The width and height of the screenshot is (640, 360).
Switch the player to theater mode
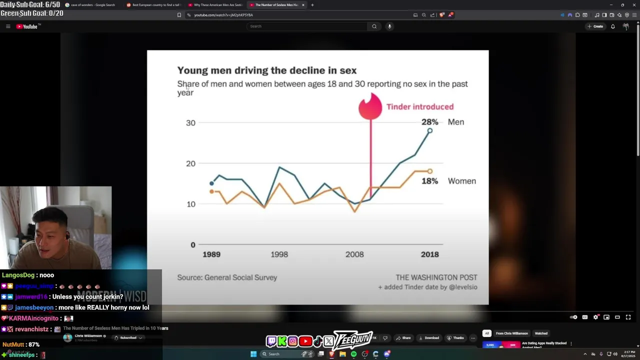pyautogui.click(x=617, y=317)
